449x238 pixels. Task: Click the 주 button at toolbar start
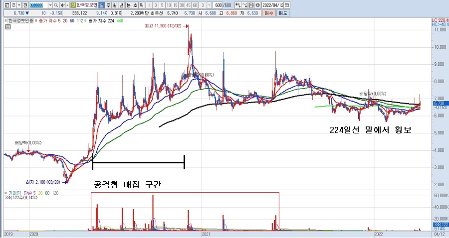pos(13,5)
